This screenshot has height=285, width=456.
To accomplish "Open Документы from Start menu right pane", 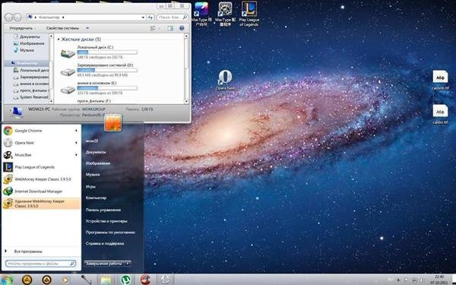I will pyautogui.click(x=96, y=152).
